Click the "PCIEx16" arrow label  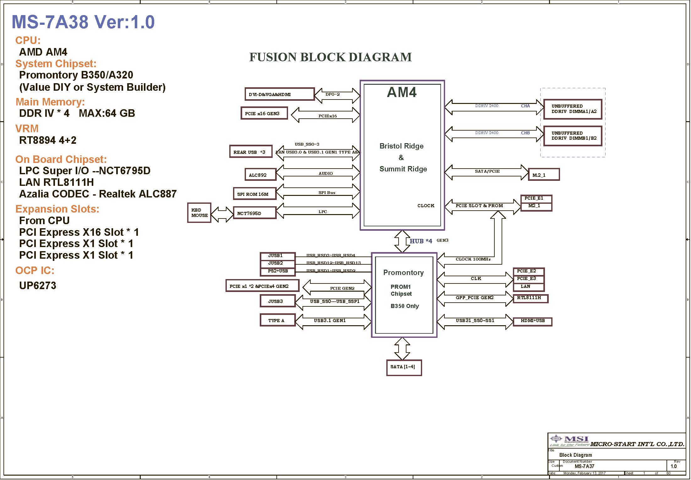328,116
